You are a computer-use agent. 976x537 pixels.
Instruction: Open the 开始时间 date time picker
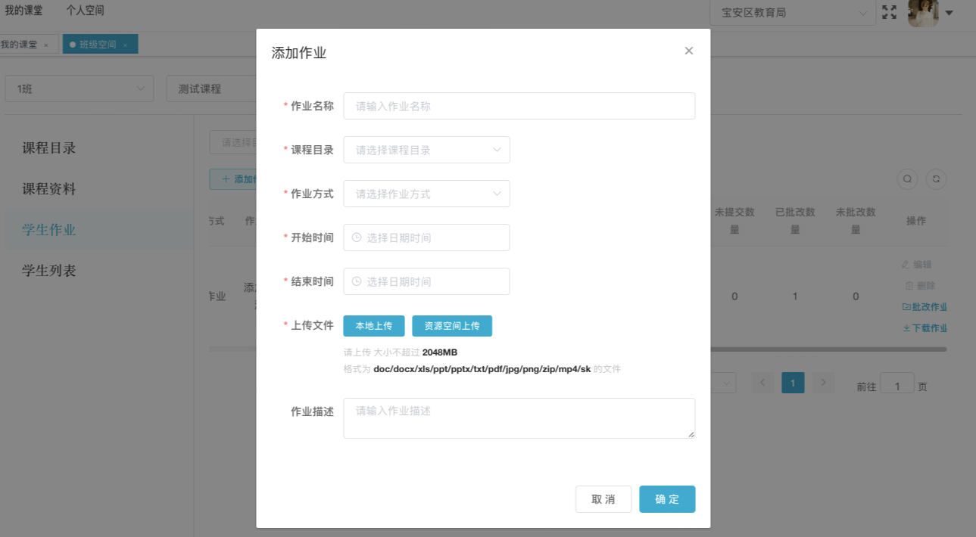point(426,237)
